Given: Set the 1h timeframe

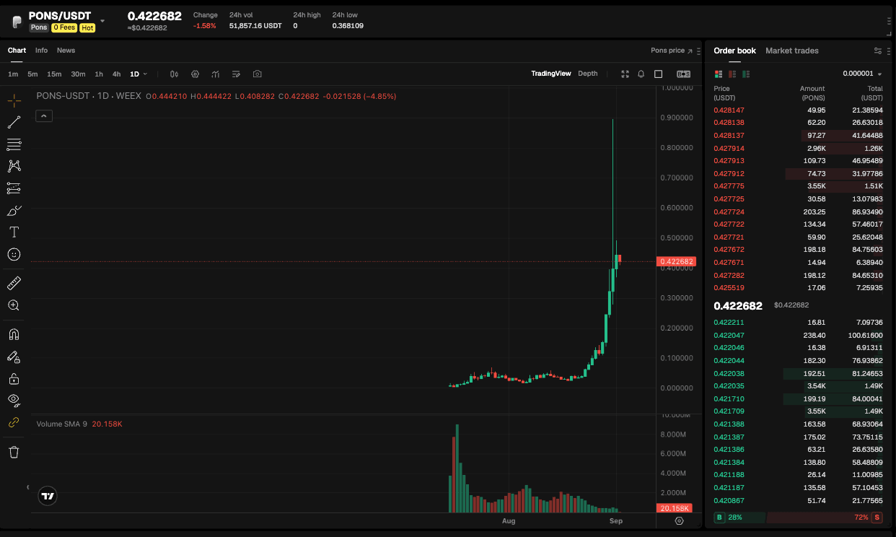Looking at the screenshot, I should (99, 74).
